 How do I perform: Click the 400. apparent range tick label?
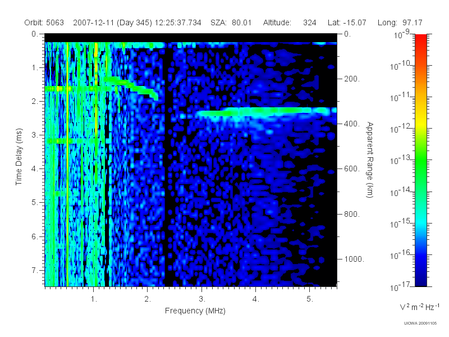pos(352,124)
